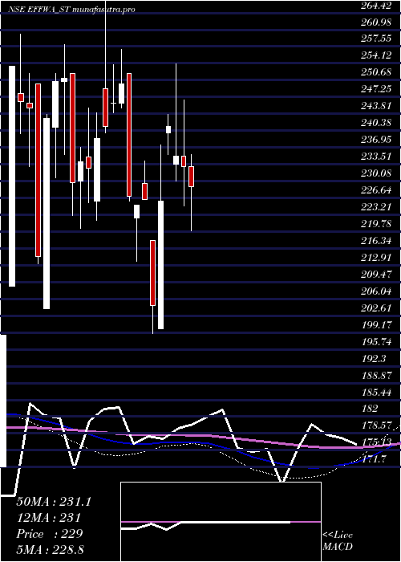Click the 216.34 price level

(x=375, y=241)
